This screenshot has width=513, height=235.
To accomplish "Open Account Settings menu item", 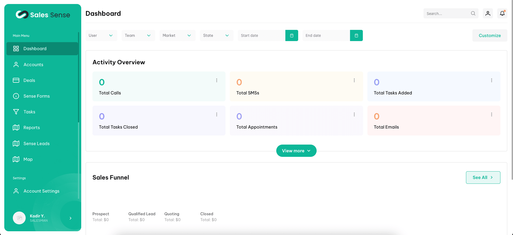I will coord(42,191).
